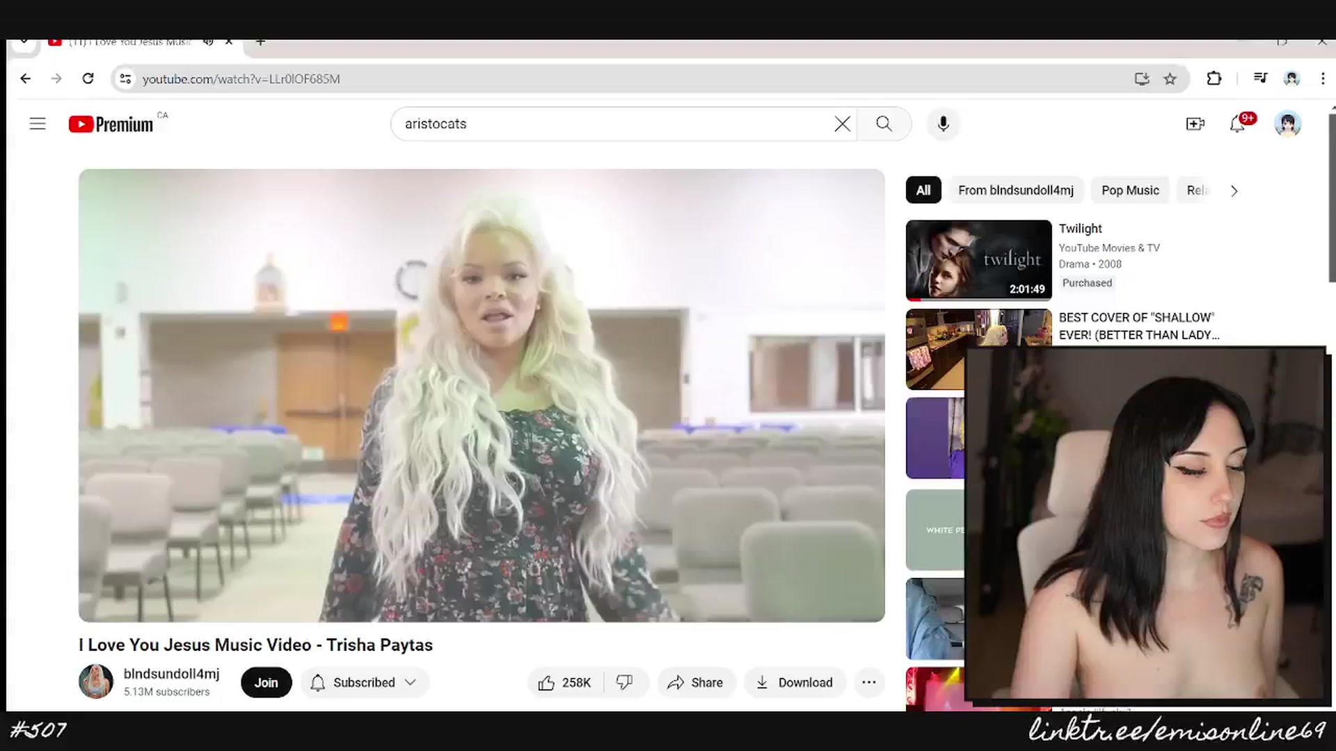
Task: Share this video
Action: tap(696, 683)
